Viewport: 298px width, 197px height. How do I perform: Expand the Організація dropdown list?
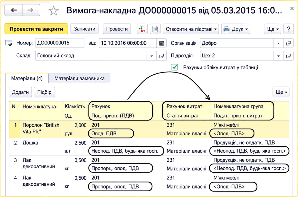click(278, 43)
